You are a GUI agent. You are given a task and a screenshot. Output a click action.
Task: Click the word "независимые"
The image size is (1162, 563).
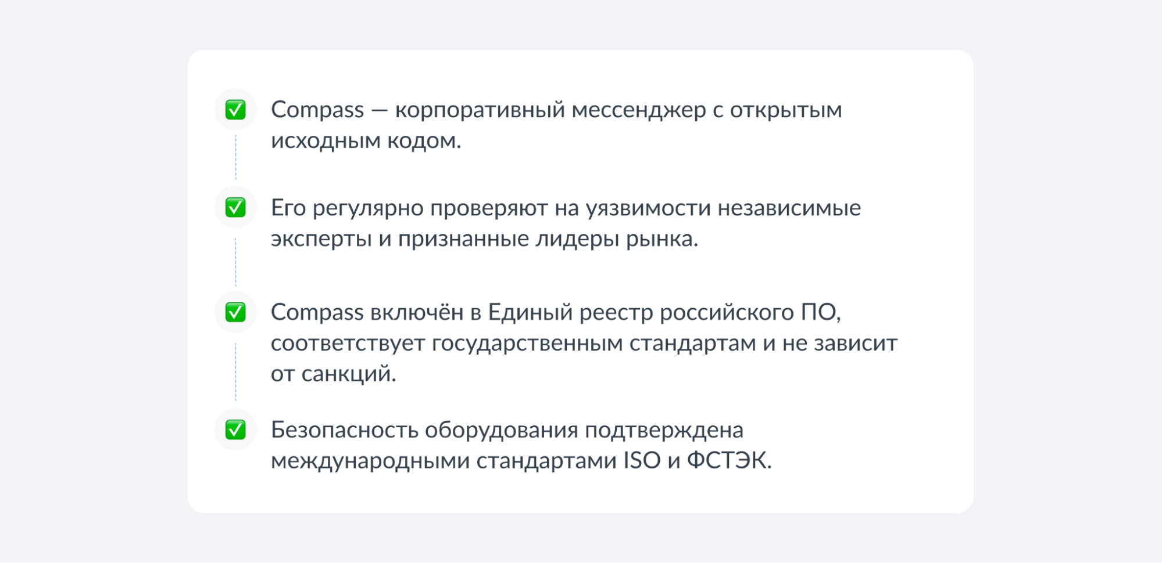pyautogui.click(x=789, y=208)
